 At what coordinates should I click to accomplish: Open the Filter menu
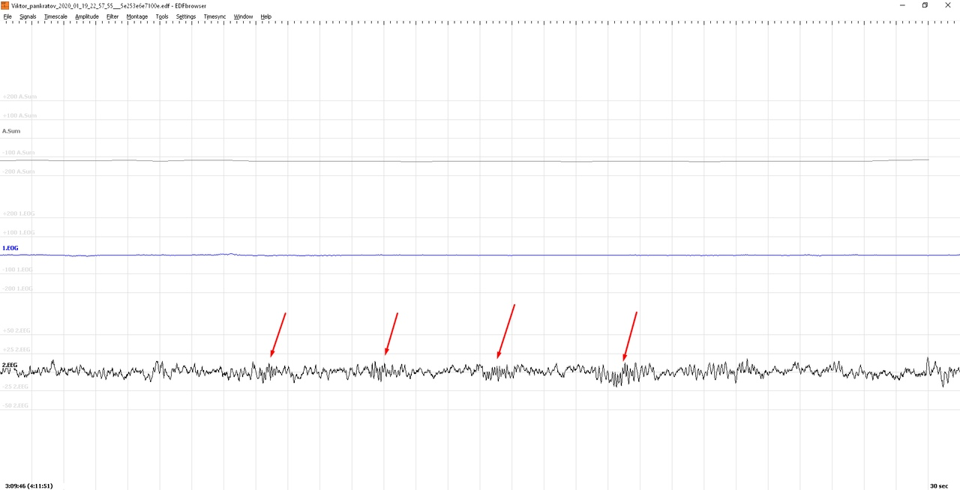[x=112, y=16]
